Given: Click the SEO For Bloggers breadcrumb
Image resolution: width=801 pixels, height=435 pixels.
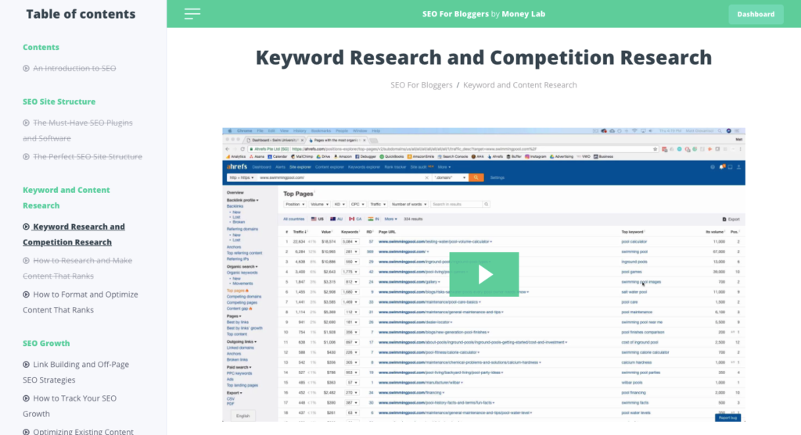Looking at the screenshot, I should coord(422,85).
